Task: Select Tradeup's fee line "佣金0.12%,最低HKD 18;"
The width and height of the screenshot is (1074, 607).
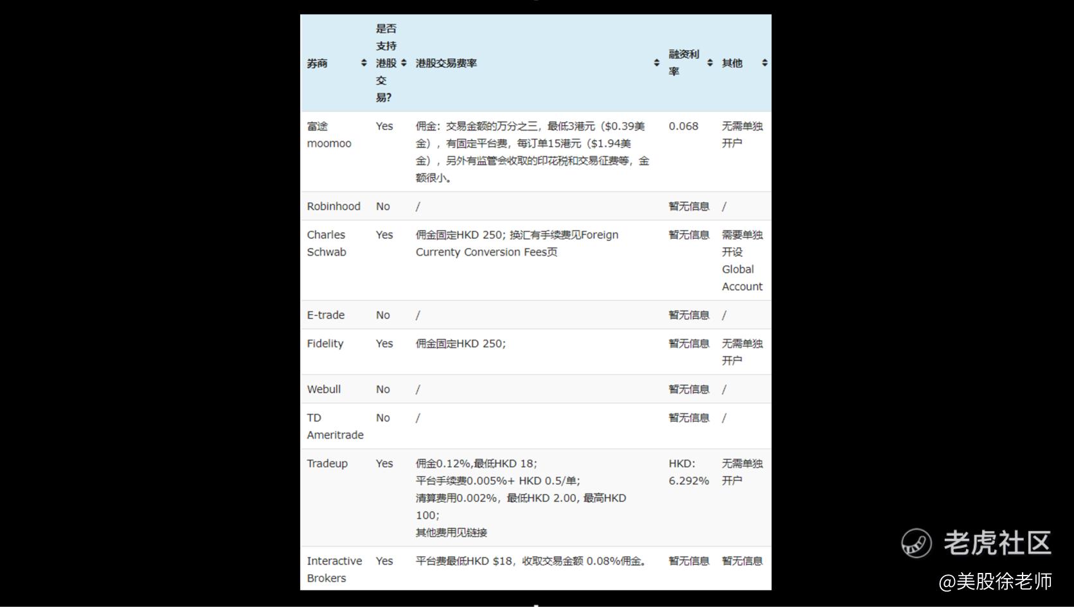Action: pos(476,463)
